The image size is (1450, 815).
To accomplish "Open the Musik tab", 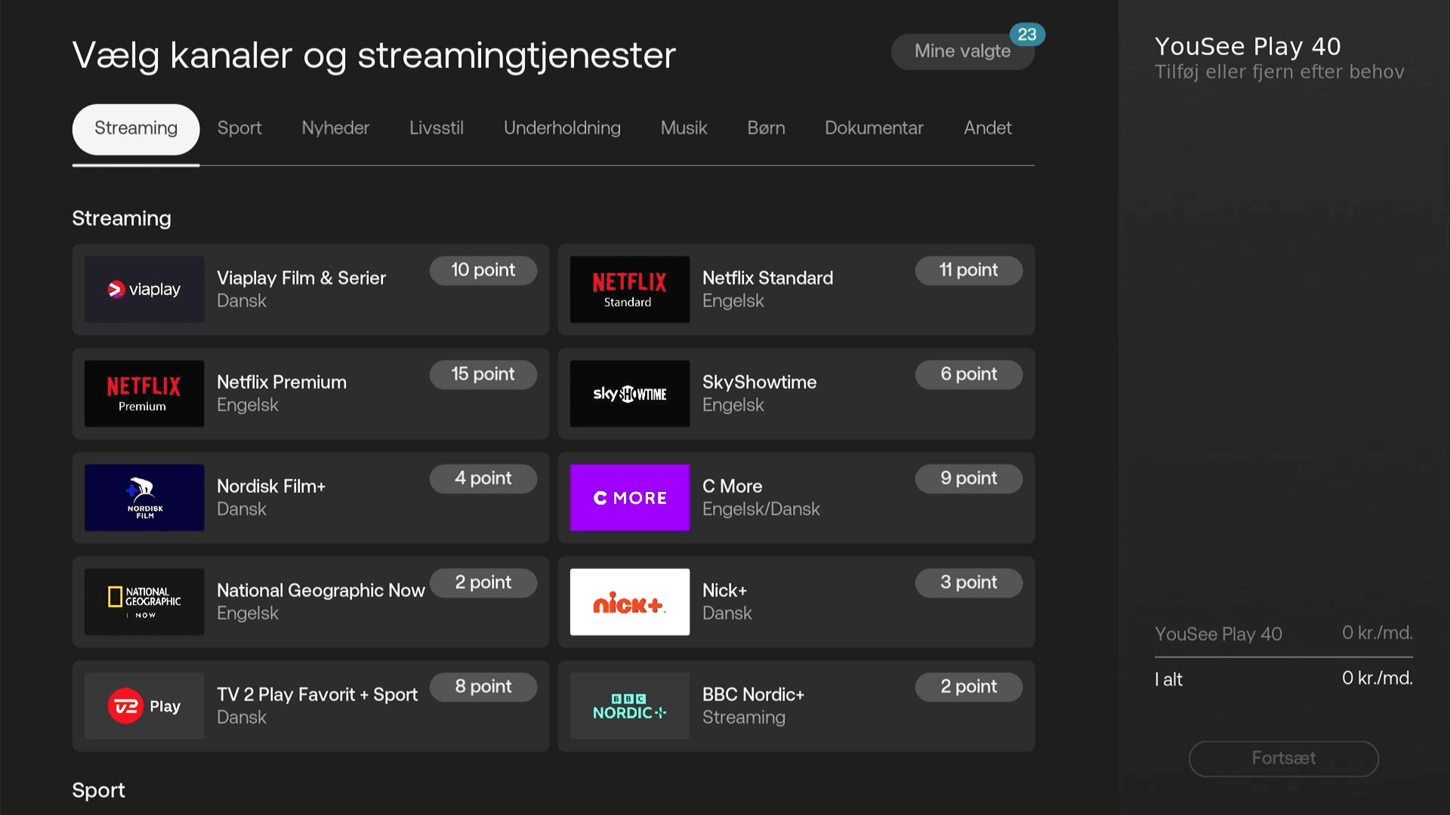I will pyautogui.click(x=683, y=128).
